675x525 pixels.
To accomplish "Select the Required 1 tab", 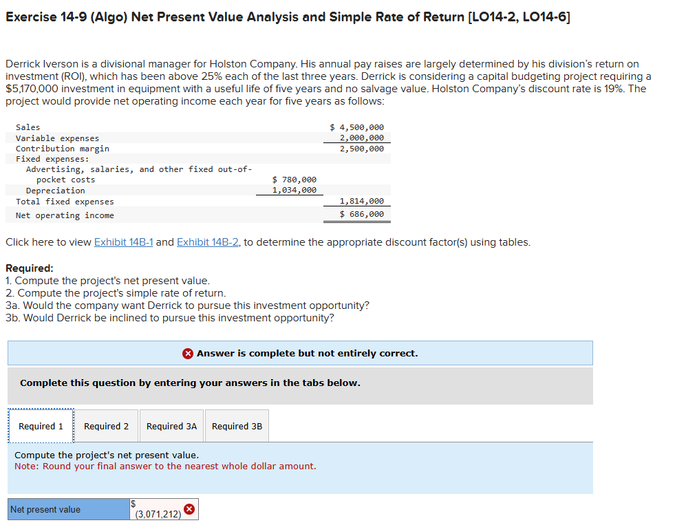I will pos(40,425).
